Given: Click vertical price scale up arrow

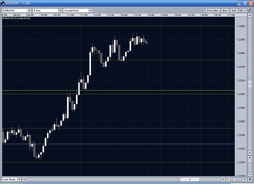Looking at the screenshot, I should pos(250,15).
